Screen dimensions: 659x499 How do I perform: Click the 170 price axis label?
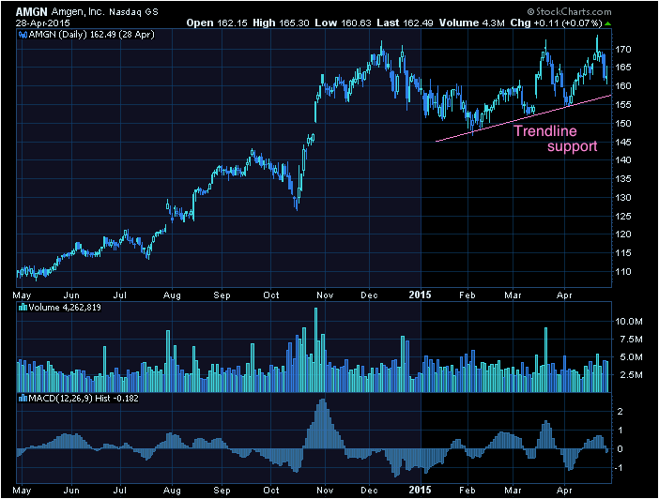(x=622, y=50)
